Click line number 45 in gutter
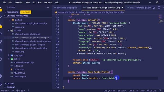Screen dimensions: 164x92 [x=57, y=60]
